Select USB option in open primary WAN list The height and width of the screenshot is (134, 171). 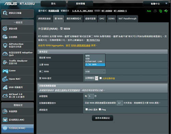95,59
